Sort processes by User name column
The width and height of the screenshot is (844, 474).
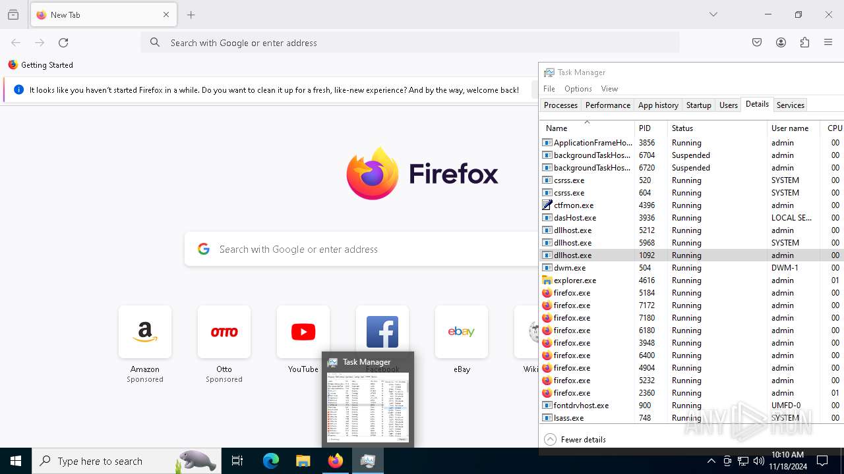click(x=793, y=128)
